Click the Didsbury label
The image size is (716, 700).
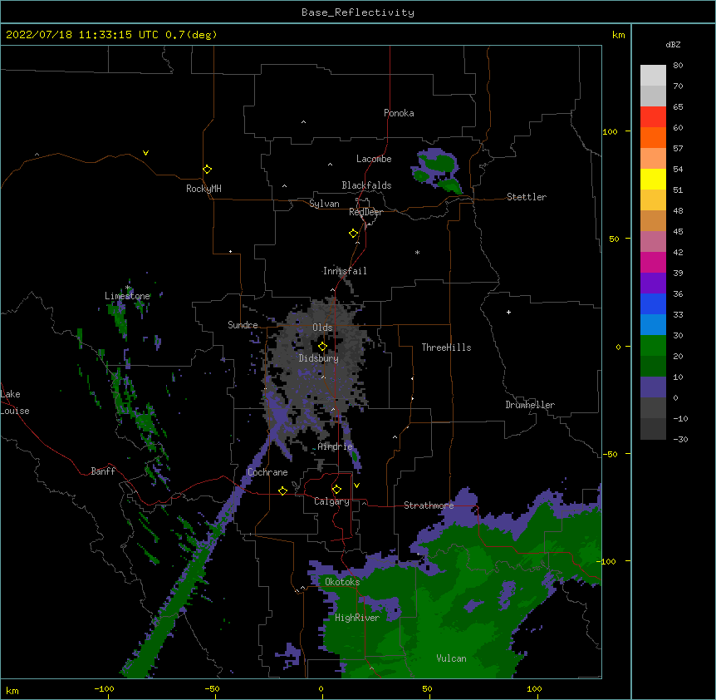(x=319, y=358)
